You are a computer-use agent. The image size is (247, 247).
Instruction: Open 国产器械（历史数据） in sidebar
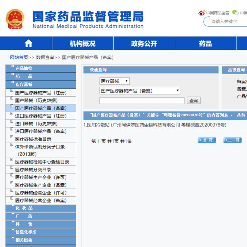[x=36, y=101]
